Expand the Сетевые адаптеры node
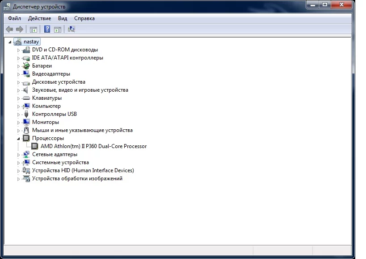 point(18,155)
